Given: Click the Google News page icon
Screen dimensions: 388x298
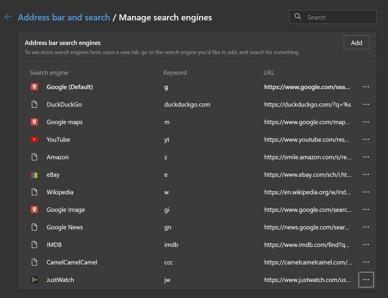Looking at the screenshot, I should (x=35, y=227).
